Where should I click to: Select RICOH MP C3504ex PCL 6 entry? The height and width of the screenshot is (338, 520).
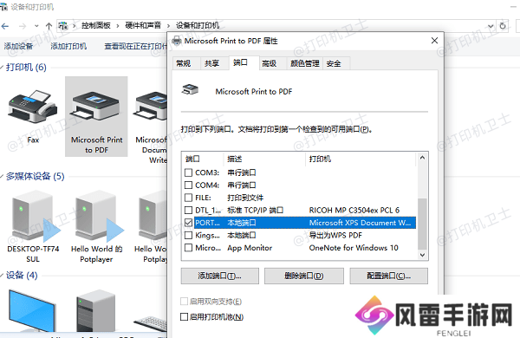(354, 211)
